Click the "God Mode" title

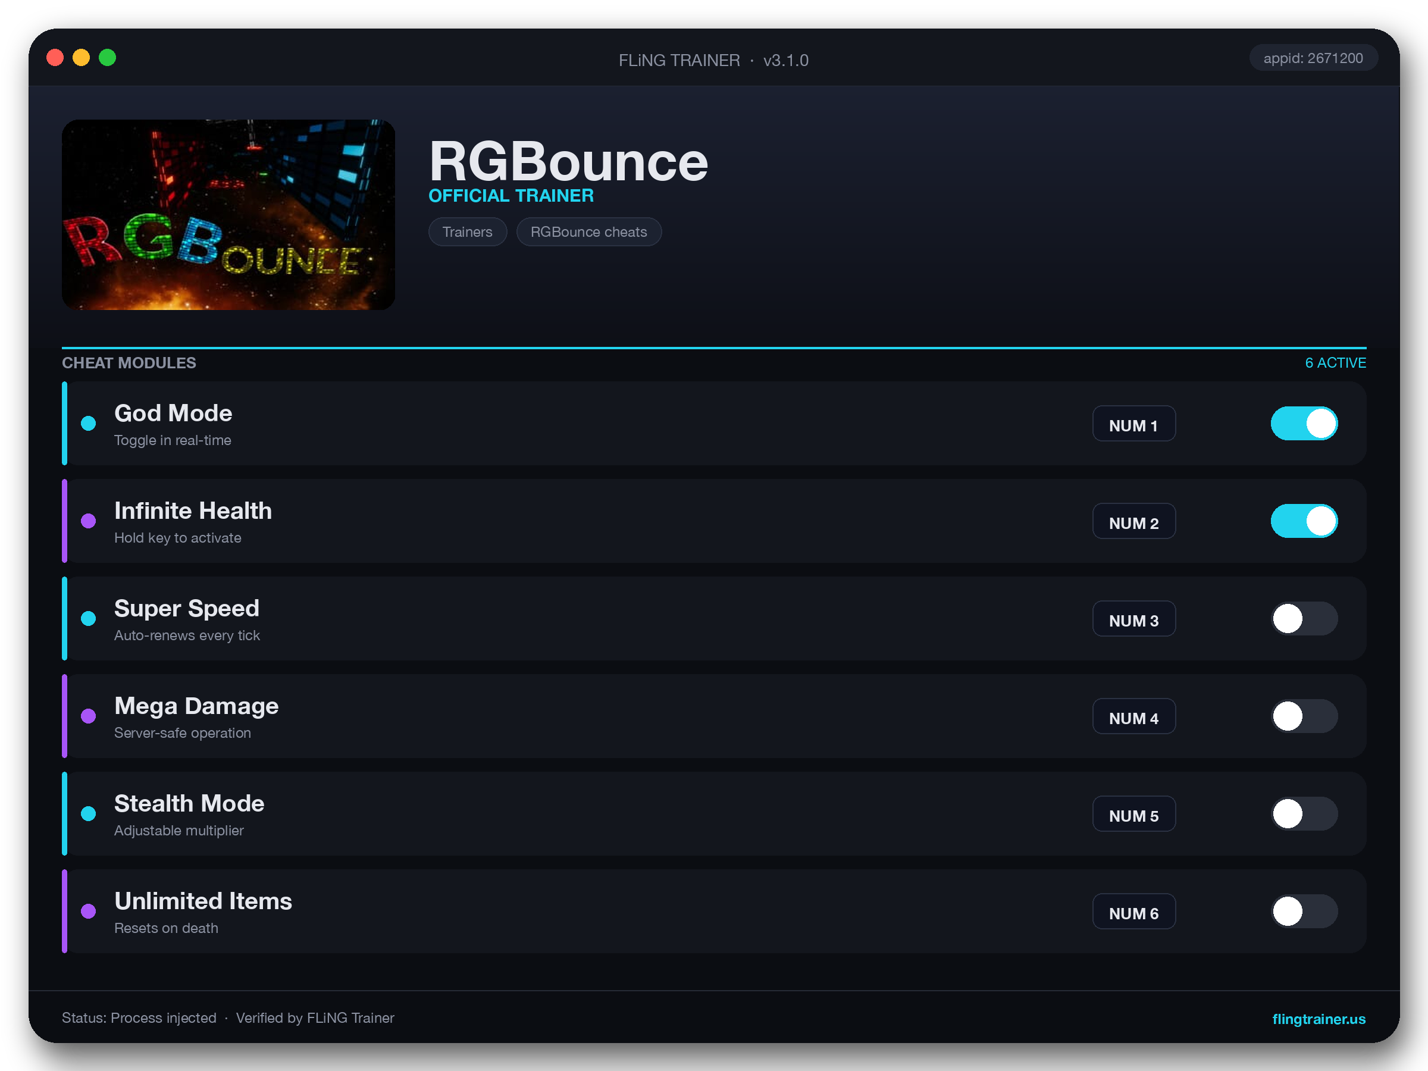pyautogui.click(x=173, y=413)
